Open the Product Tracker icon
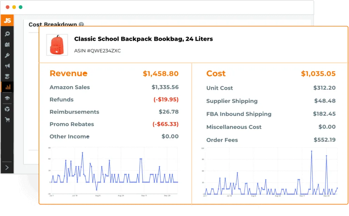This screenshot has width=349, height=216. (7, 44)
